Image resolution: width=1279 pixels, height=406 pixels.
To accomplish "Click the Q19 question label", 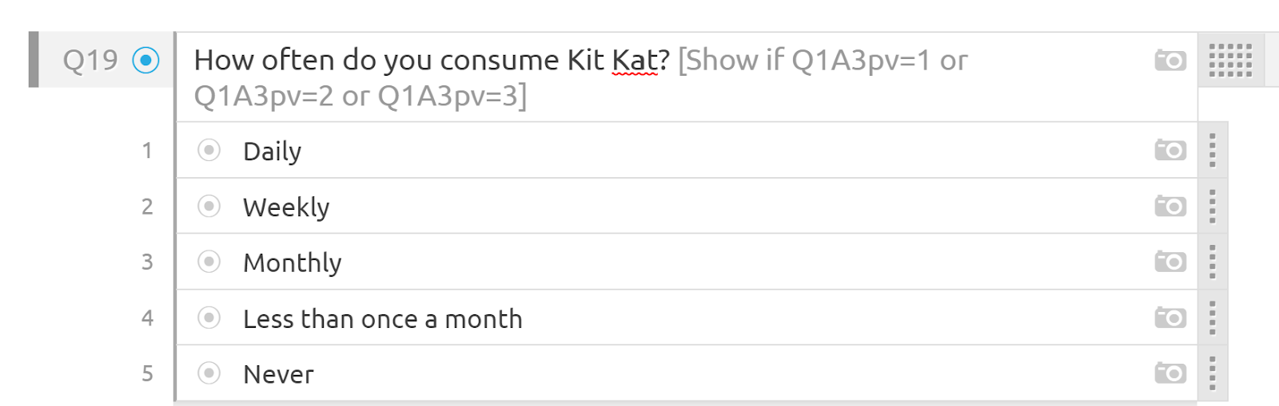I will click(x=90, y=60).
